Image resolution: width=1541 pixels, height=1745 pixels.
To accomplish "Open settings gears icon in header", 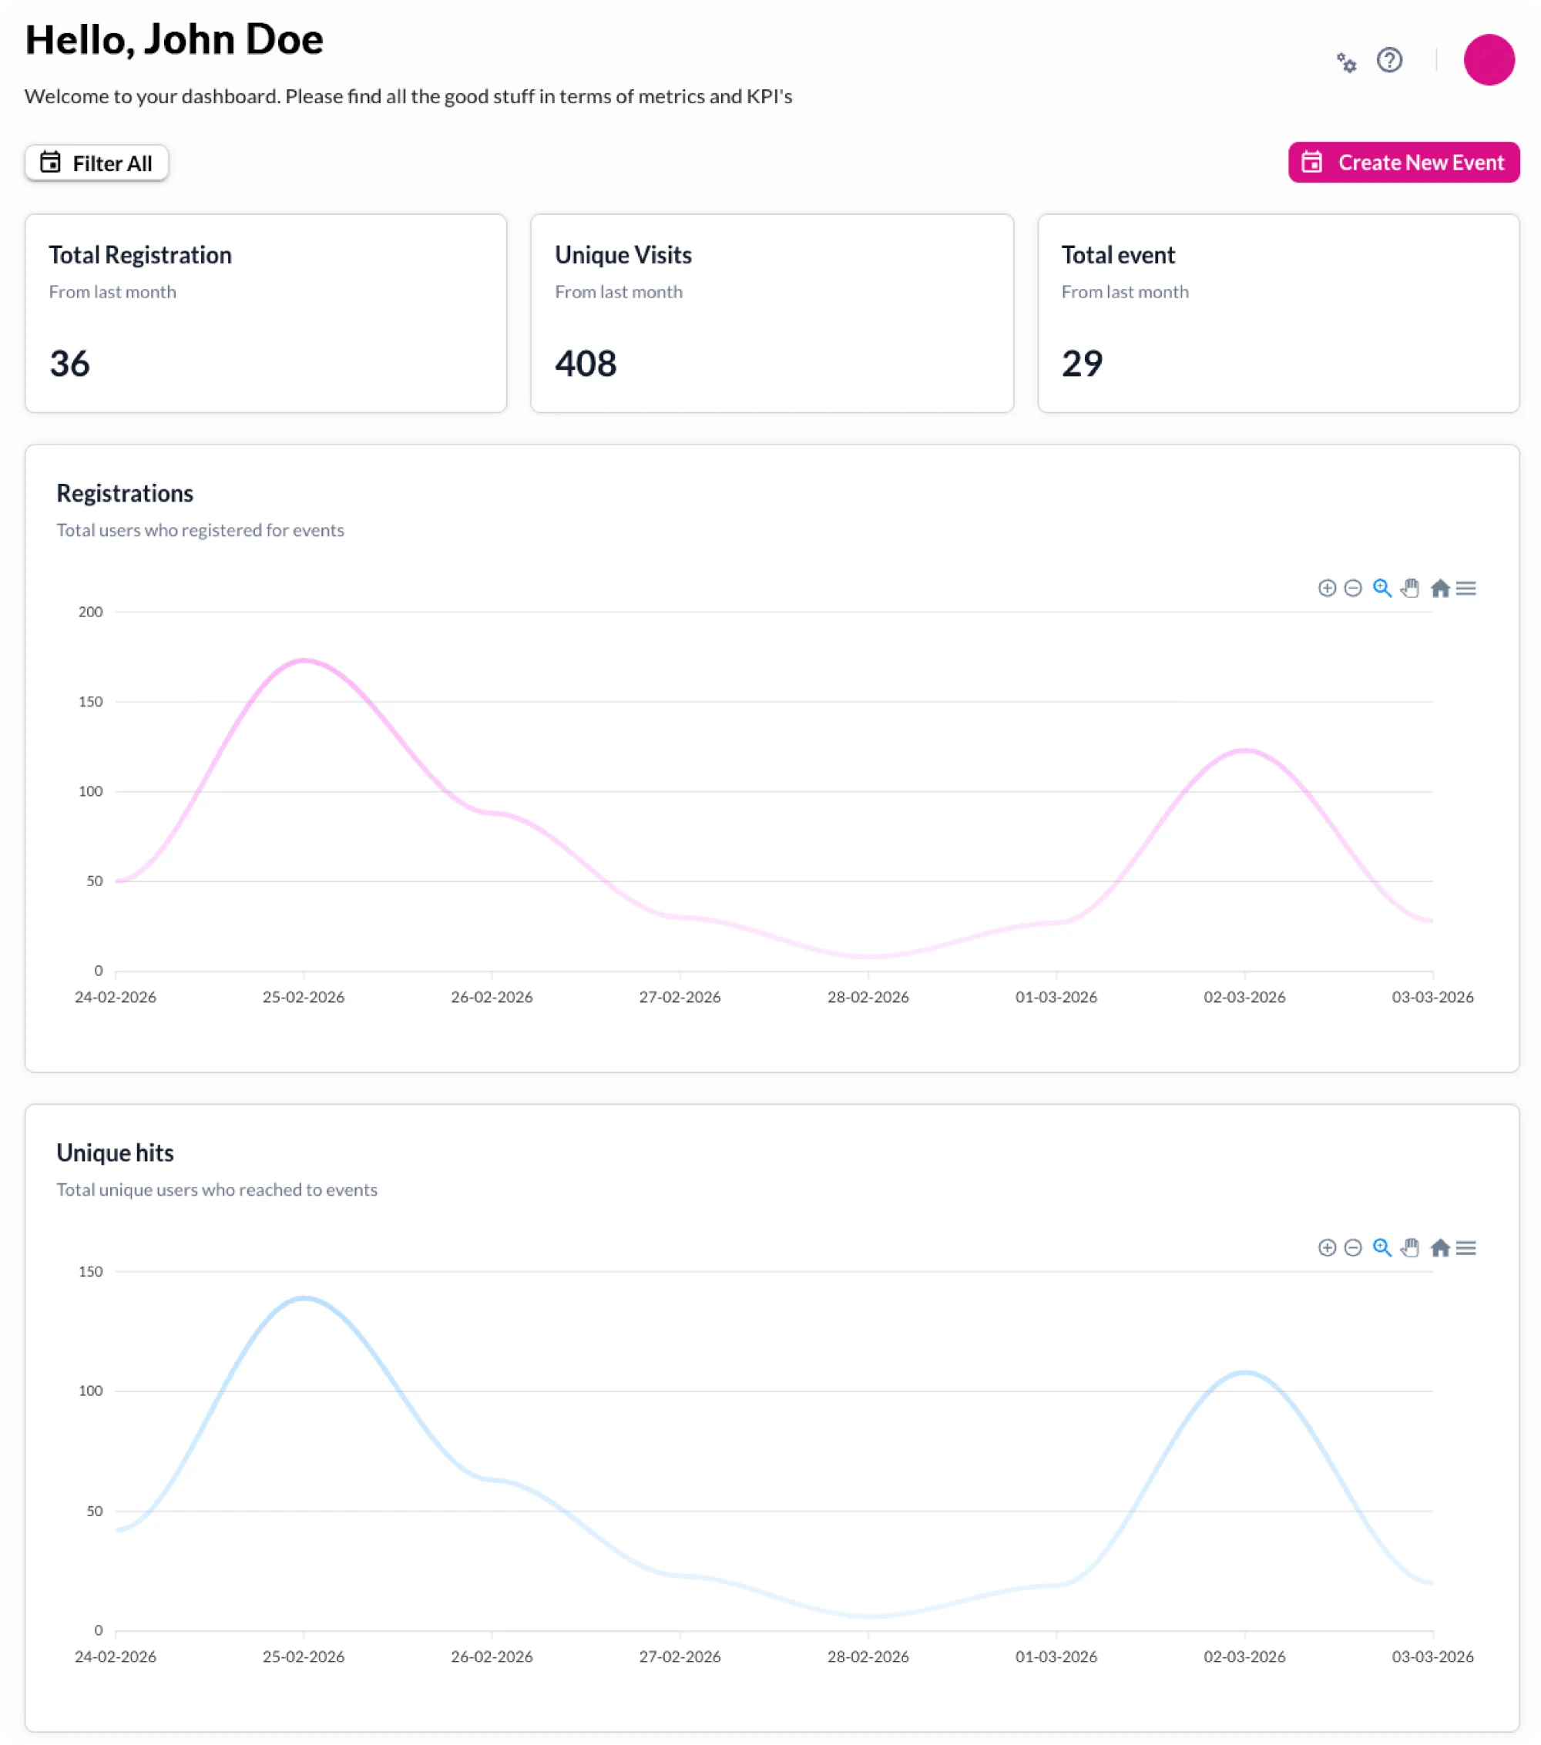I will (x=1346, y=62).
